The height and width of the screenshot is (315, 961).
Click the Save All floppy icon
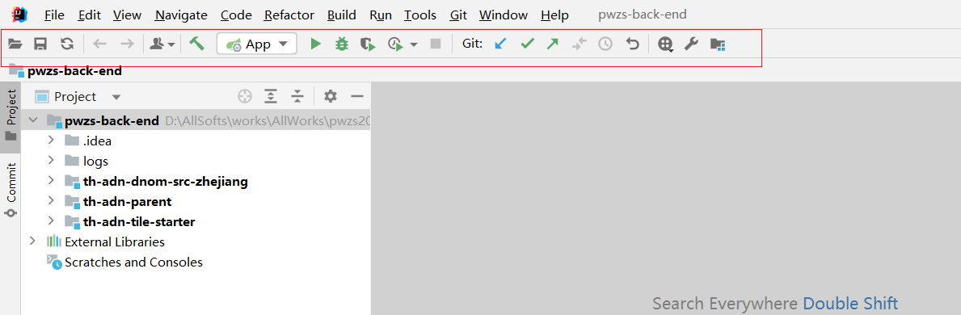(x=40, y=44)
